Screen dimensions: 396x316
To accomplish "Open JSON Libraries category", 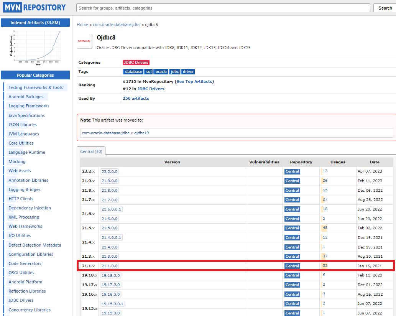I will tap(23, 125).
